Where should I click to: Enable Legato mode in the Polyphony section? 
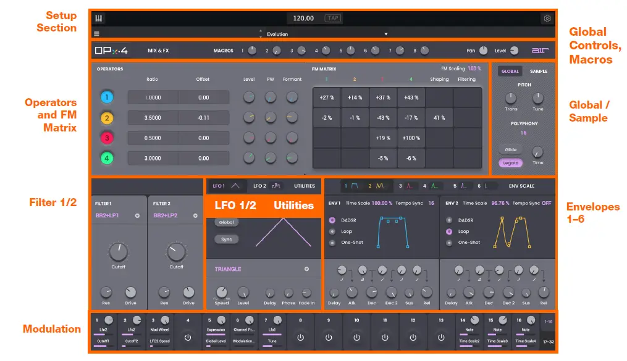[510, 162]
